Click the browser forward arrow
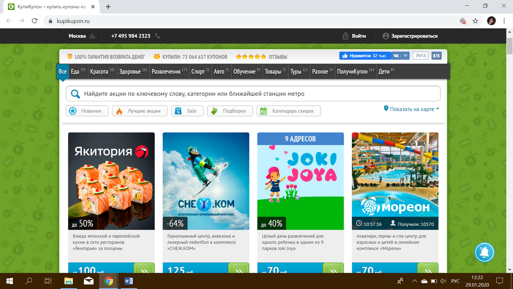Screen dimensions: 513x289 point(22,21)
